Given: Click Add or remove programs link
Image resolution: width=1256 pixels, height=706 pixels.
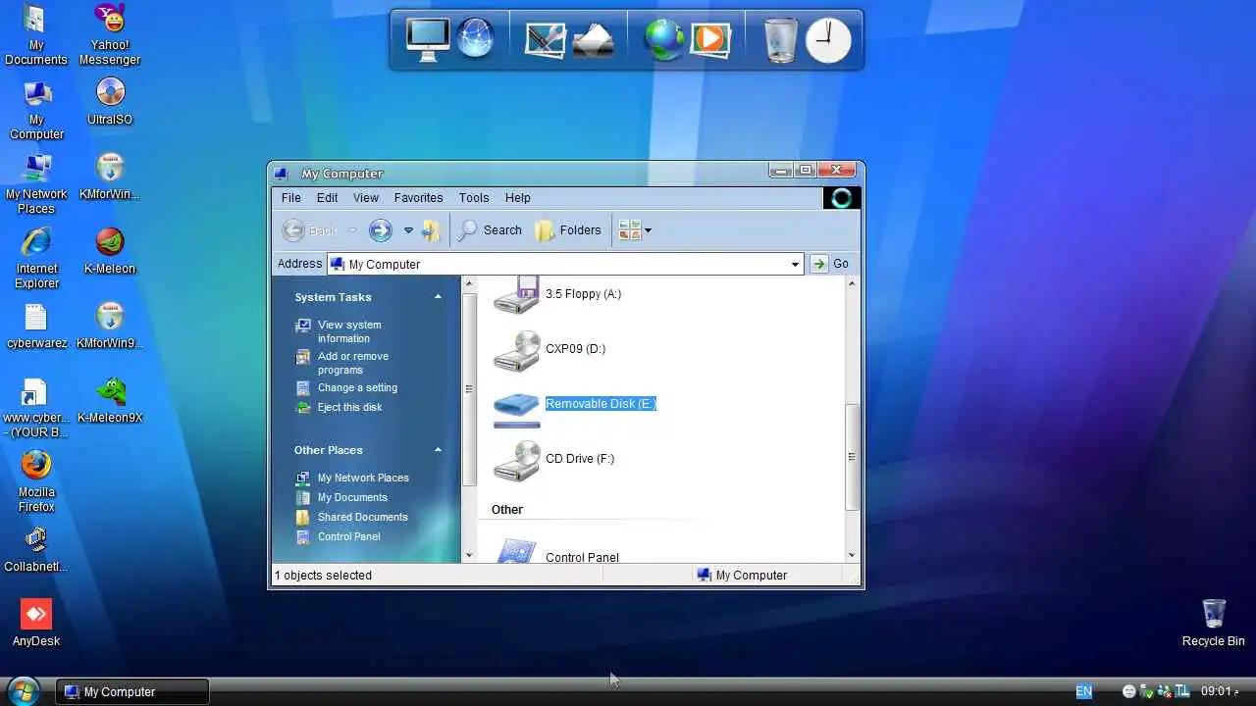Looking at the screenshot, I should pyautogui.click(x=342, y=363).
